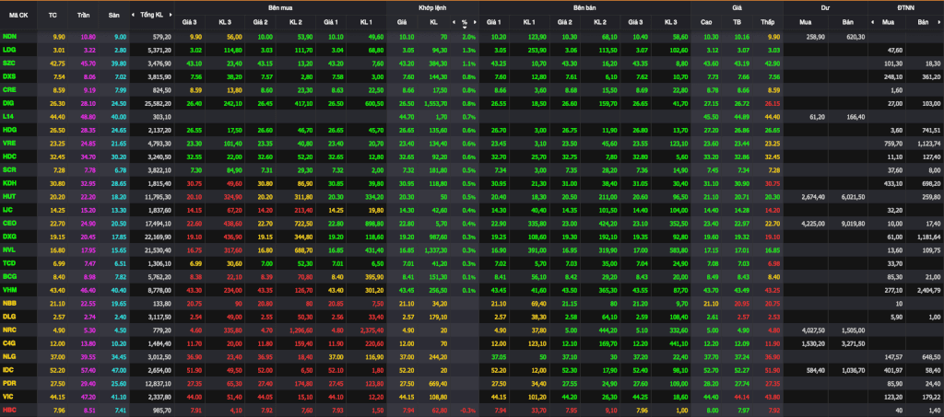The image size is (944, 417).
Task: Click HBC percent change -0.3%
Action: 468,410
